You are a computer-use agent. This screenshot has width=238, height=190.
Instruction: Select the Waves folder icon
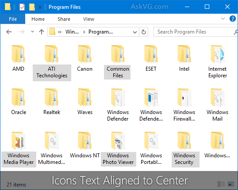(x=84, y=97)
